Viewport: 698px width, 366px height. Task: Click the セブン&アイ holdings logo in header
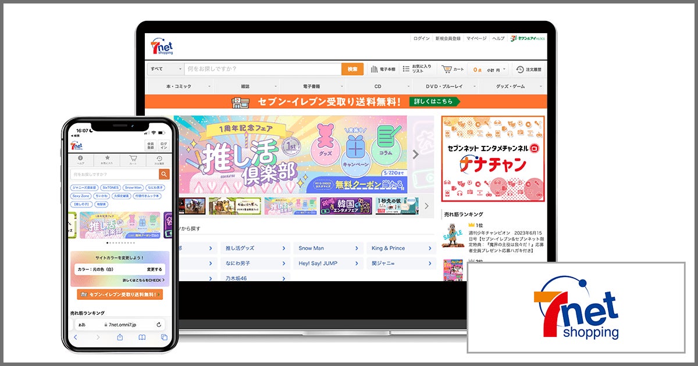(x=528, y=38)
